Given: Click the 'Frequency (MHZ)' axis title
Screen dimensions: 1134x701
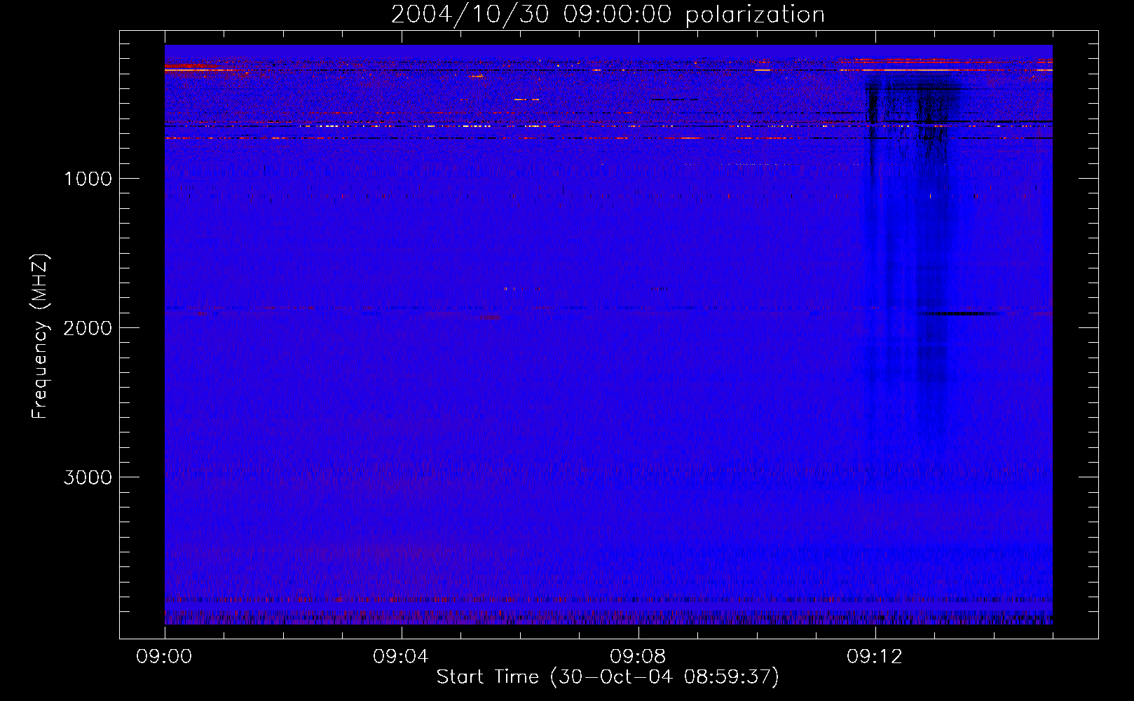Looking at the screenshot, I should click(x=39, y=336).
